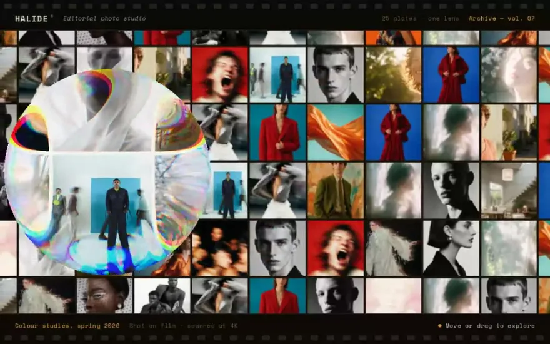This screenshot has width=550, height=344.
Task: Open the man in green suit photo
Action: coord(336,190)
